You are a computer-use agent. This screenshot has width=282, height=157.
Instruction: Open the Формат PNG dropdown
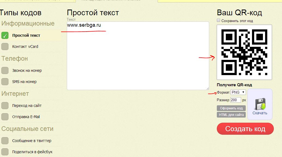pyautogui.click(x=238, y=92)
